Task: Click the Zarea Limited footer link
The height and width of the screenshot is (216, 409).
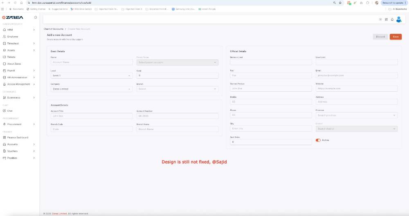Action: click(x=59, y=214)
